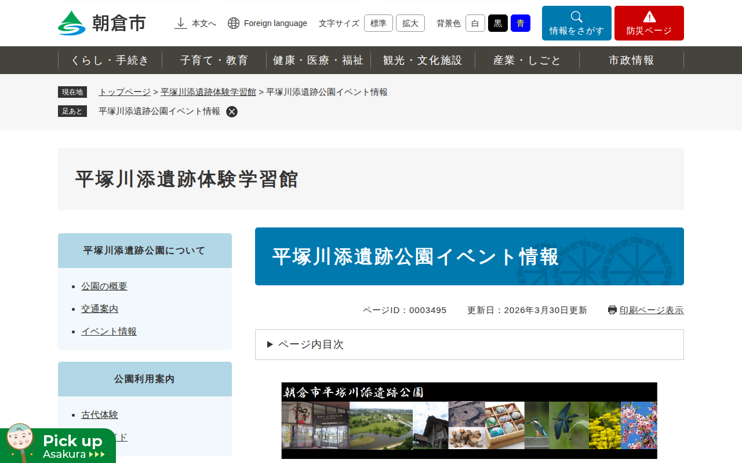
Task: Open the 市政情報 navigation tab
Action: click(631, 60)
